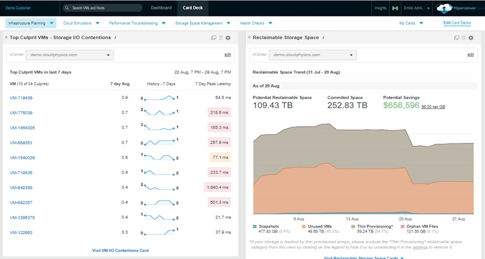485x259 pixels.
Task: Open settings gear on Top Culprit VMs card
Action: (227, 38)
